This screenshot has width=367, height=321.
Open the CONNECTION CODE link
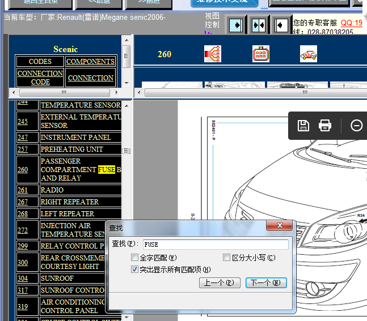pyautogui.click(x=40, y=78)
